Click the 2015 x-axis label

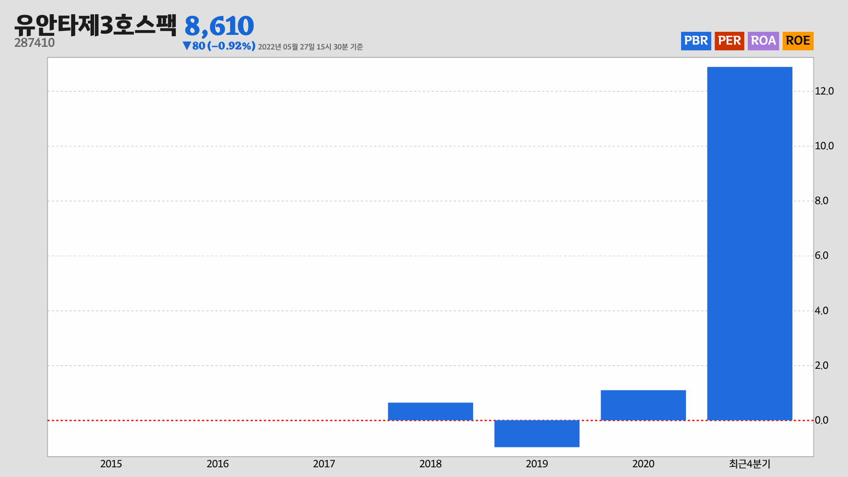click(x=111, y=464)
